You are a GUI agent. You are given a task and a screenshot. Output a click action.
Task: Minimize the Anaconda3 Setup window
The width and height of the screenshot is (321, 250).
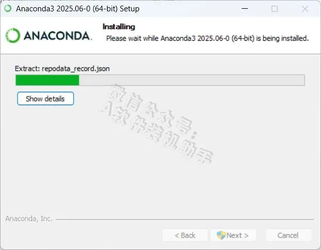245,9
